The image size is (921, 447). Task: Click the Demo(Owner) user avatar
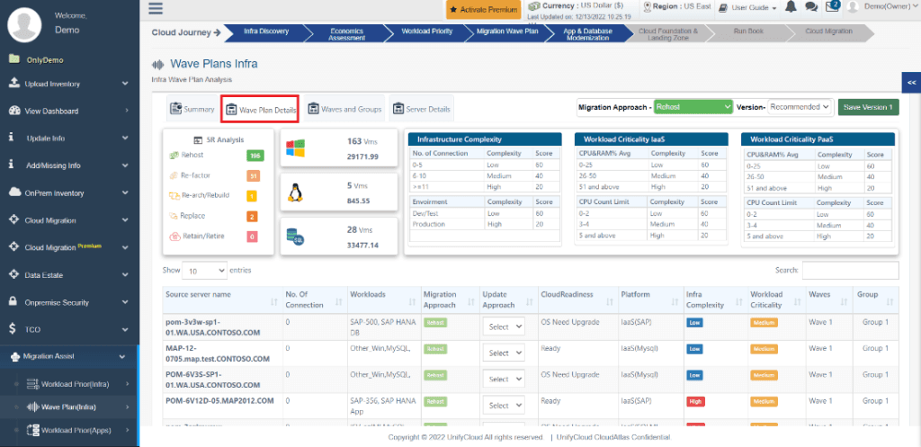click(853, 7)
